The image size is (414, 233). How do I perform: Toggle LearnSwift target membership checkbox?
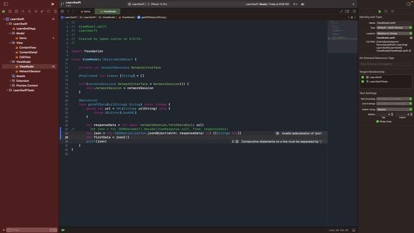(363, 77)
